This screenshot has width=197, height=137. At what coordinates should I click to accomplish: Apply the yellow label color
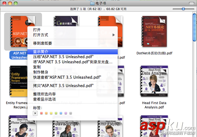51,113
